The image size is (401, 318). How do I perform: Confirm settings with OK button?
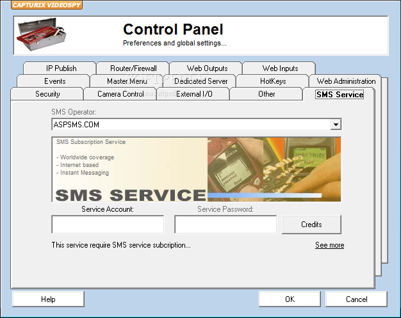tap(290, 299)
